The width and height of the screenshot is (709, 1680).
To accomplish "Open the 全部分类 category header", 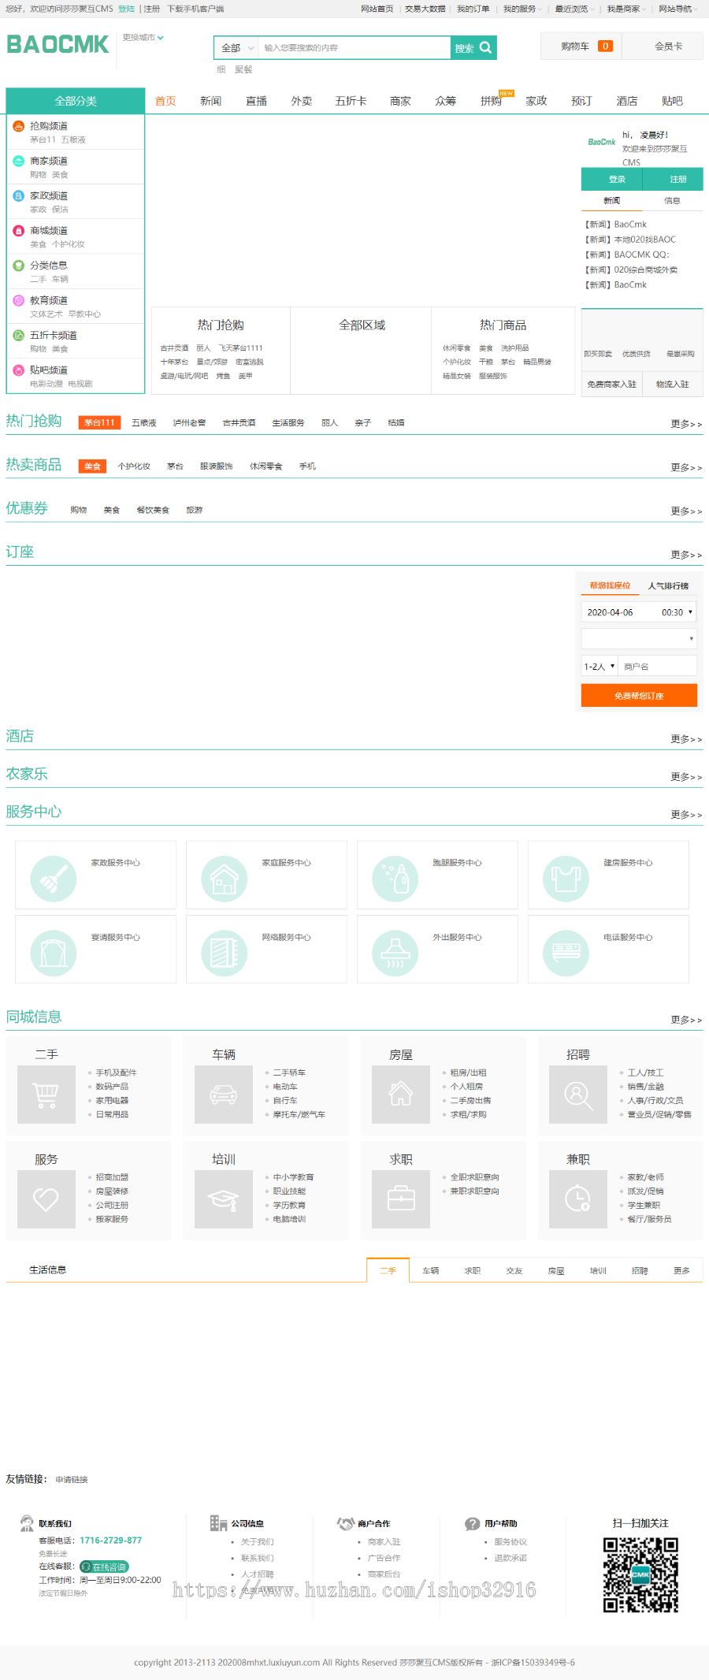I will (x=76, y=101).
